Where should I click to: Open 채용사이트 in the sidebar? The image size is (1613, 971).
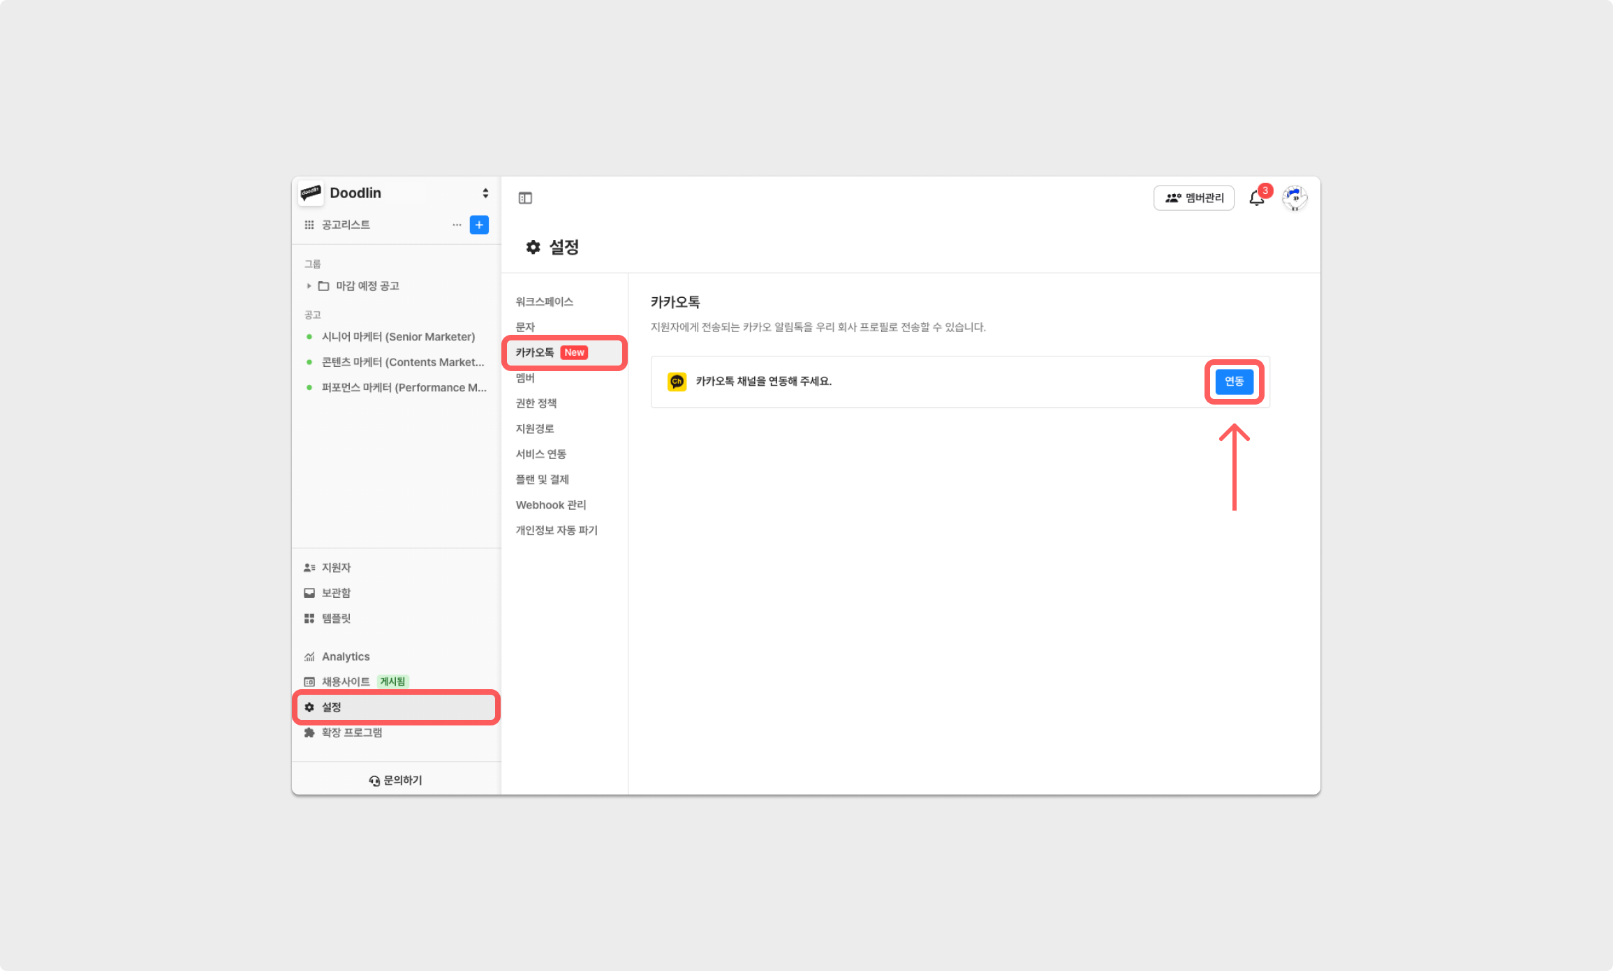[346, 682]
